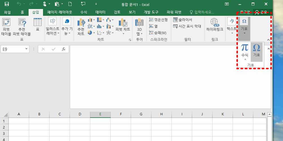Create new blank document icon

[x=70, y=4]
